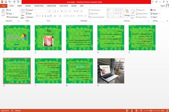Click the font name input box

tap(42, 11)
